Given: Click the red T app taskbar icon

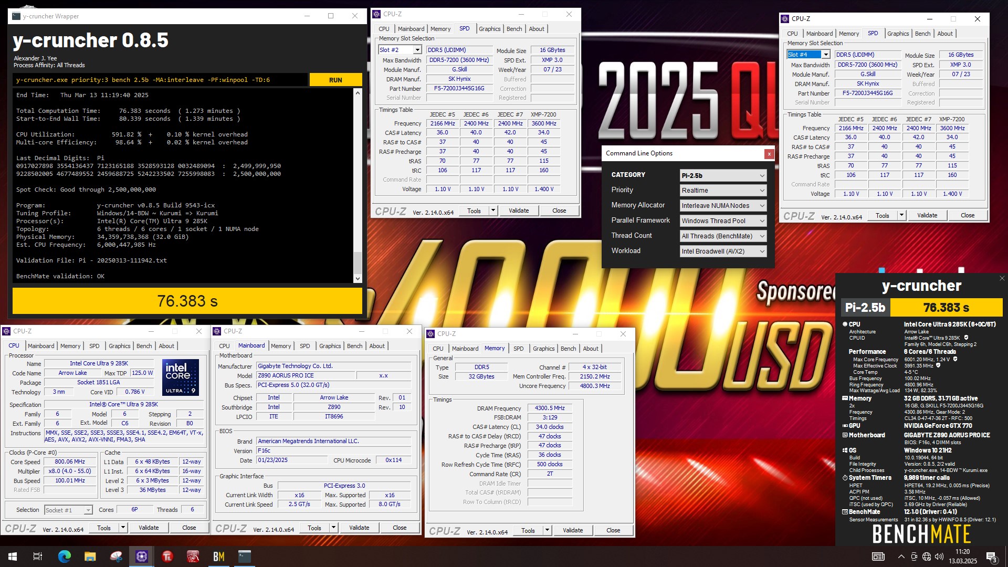Looking at the screenshot, I should 167,556.
